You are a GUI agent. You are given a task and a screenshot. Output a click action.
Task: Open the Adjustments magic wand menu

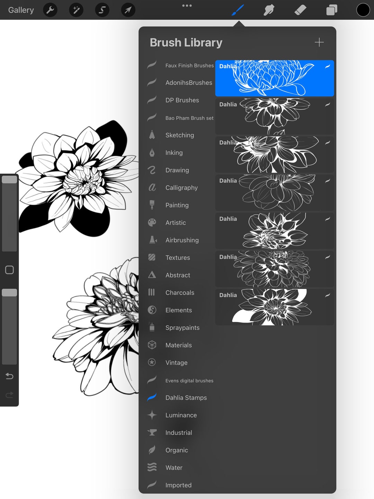76,10
